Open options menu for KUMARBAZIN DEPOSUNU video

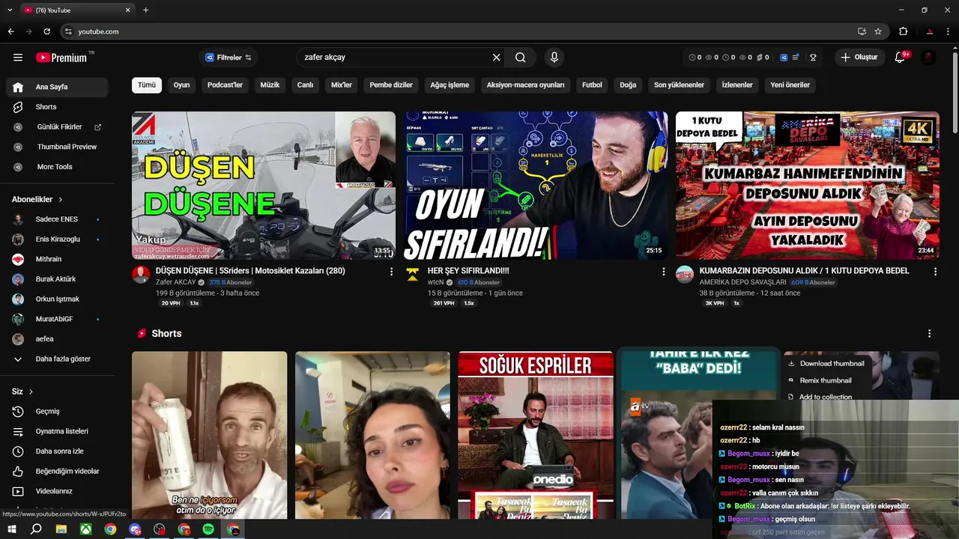tap(935, 272)
